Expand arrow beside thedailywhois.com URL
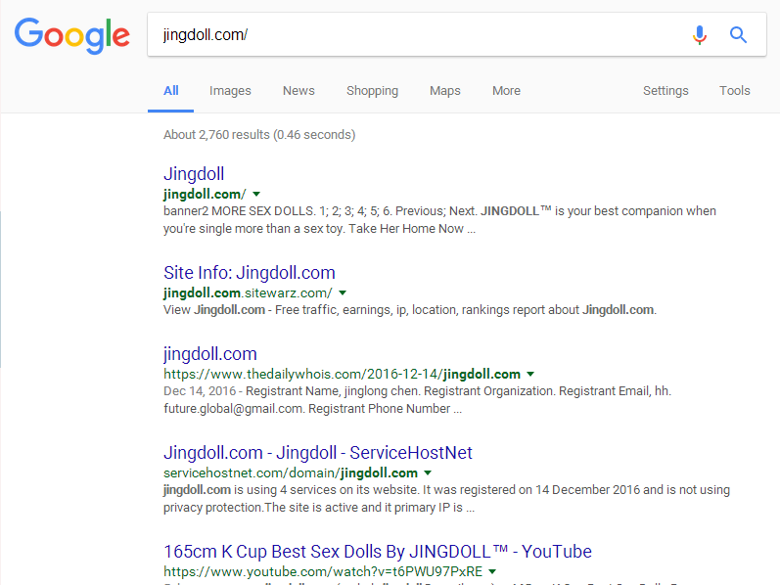This screenshot has width=780, height=585. point(530,374)
